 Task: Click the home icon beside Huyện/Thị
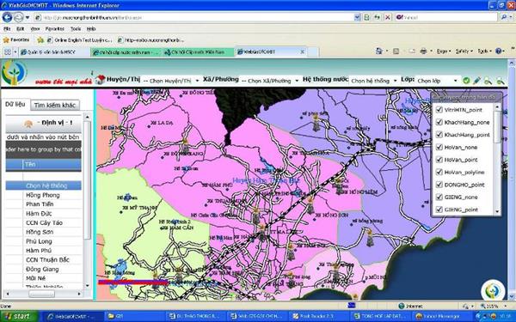click(x=100, y=80)
